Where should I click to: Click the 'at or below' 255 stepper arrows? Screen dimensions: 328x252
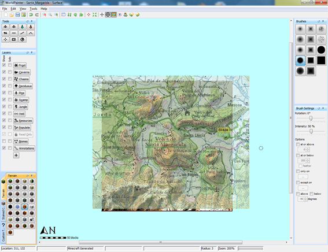pos(308,161)
